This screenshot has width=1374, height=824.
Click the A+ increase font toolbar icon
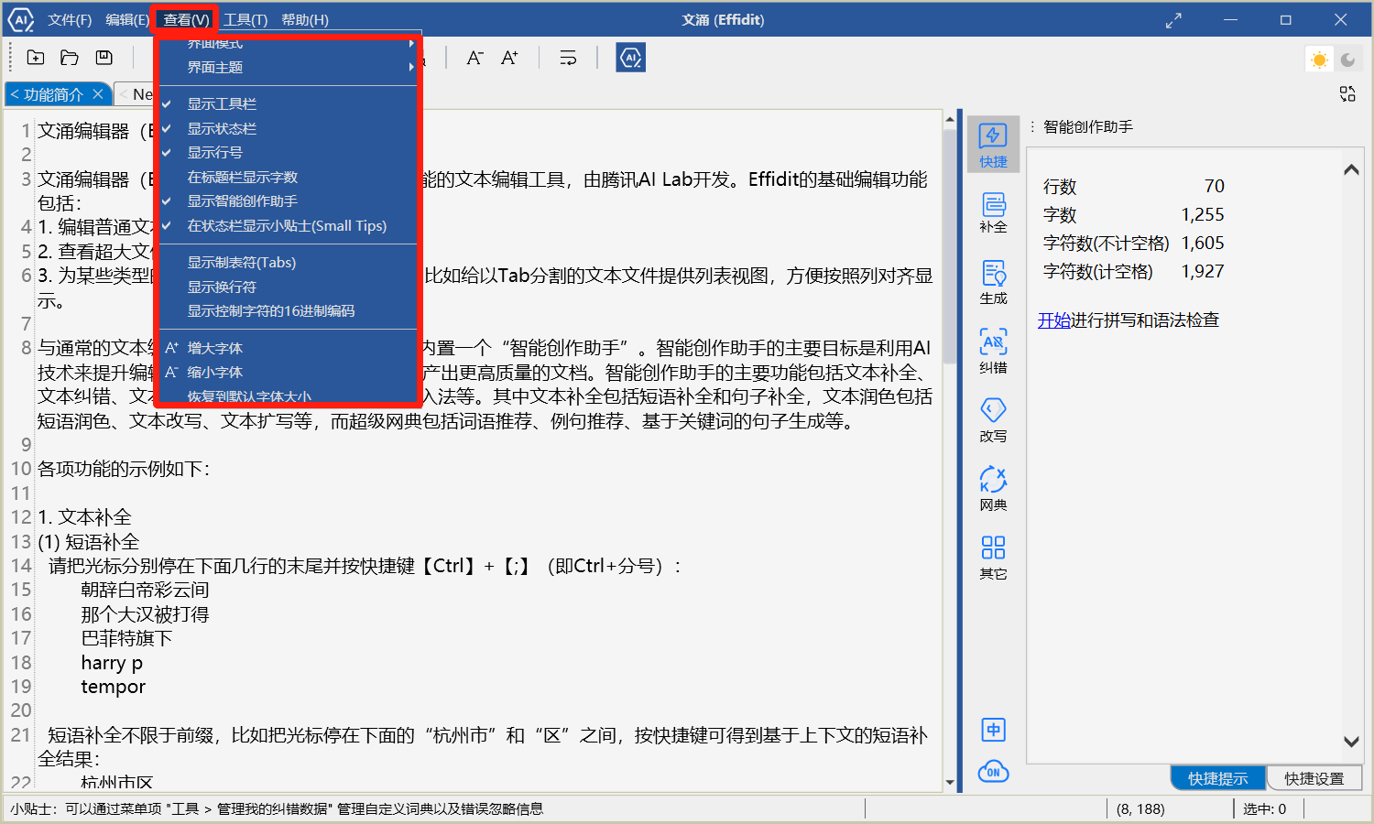coord(510,58)
